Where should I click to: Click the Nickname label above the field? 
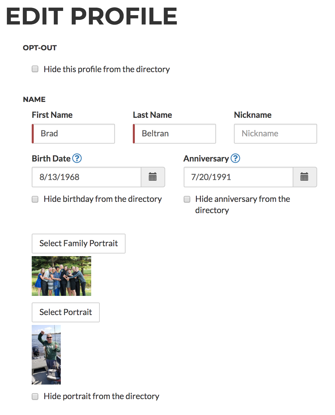click(253, 115)
